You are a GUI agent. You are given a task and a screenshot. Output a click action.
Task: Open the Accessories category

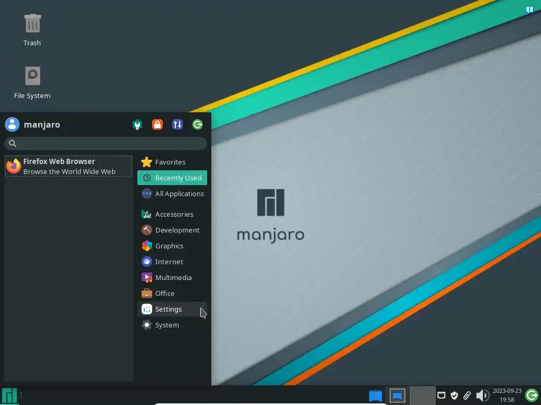pos(172,214)
